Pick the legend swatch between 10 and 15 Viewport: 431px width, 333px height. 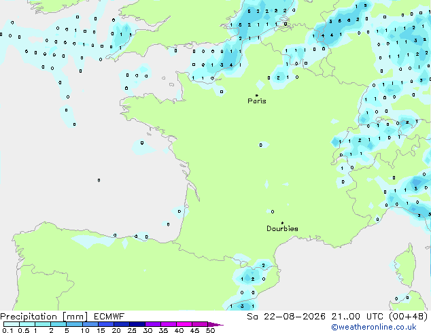pos(90,324)
